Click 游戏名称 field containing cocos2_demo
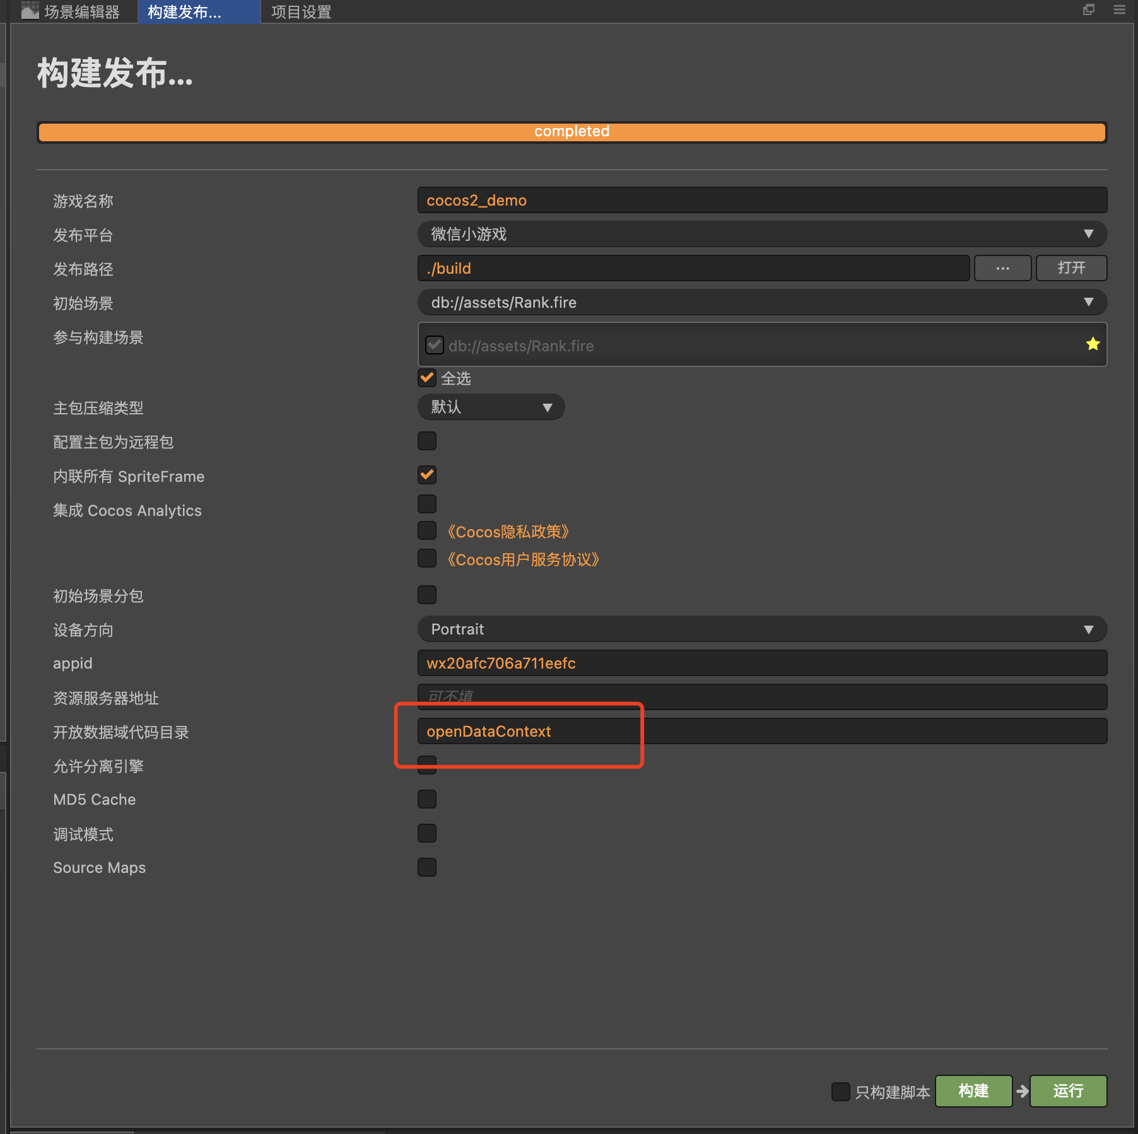1138x1134 pixels. click(x=762, y=200)
